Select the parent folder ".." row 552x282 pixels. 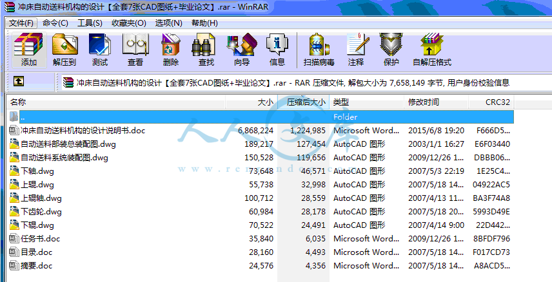(261, 117)
